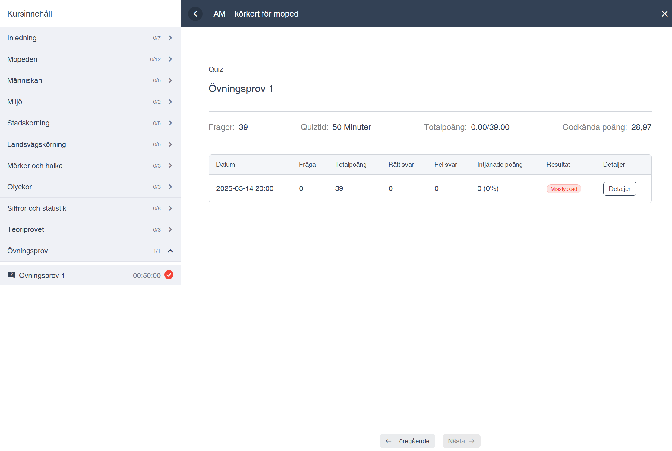Expand the Inledning section chevron
Viewport: 672px width, 451px height.
pos(170,38)
